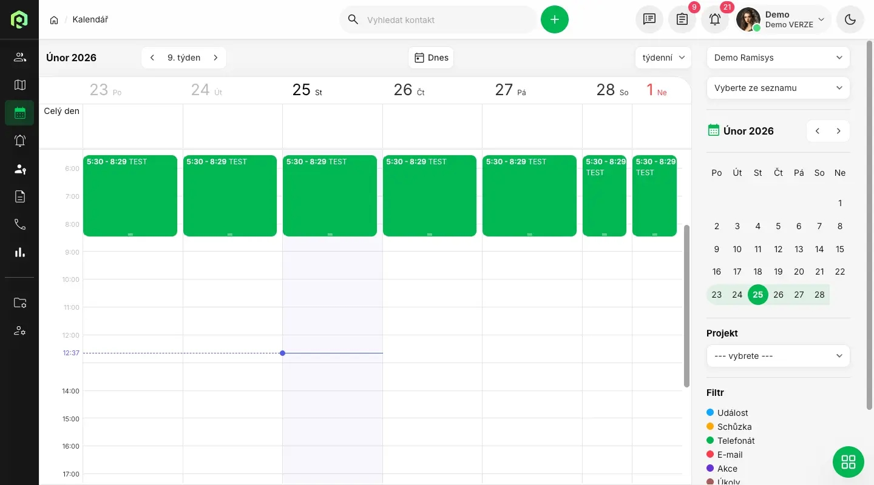Image resolution: width=874 pixels, height=485 pixels.
Task: Click the phone calls sidebar icon
Action: 19,224
